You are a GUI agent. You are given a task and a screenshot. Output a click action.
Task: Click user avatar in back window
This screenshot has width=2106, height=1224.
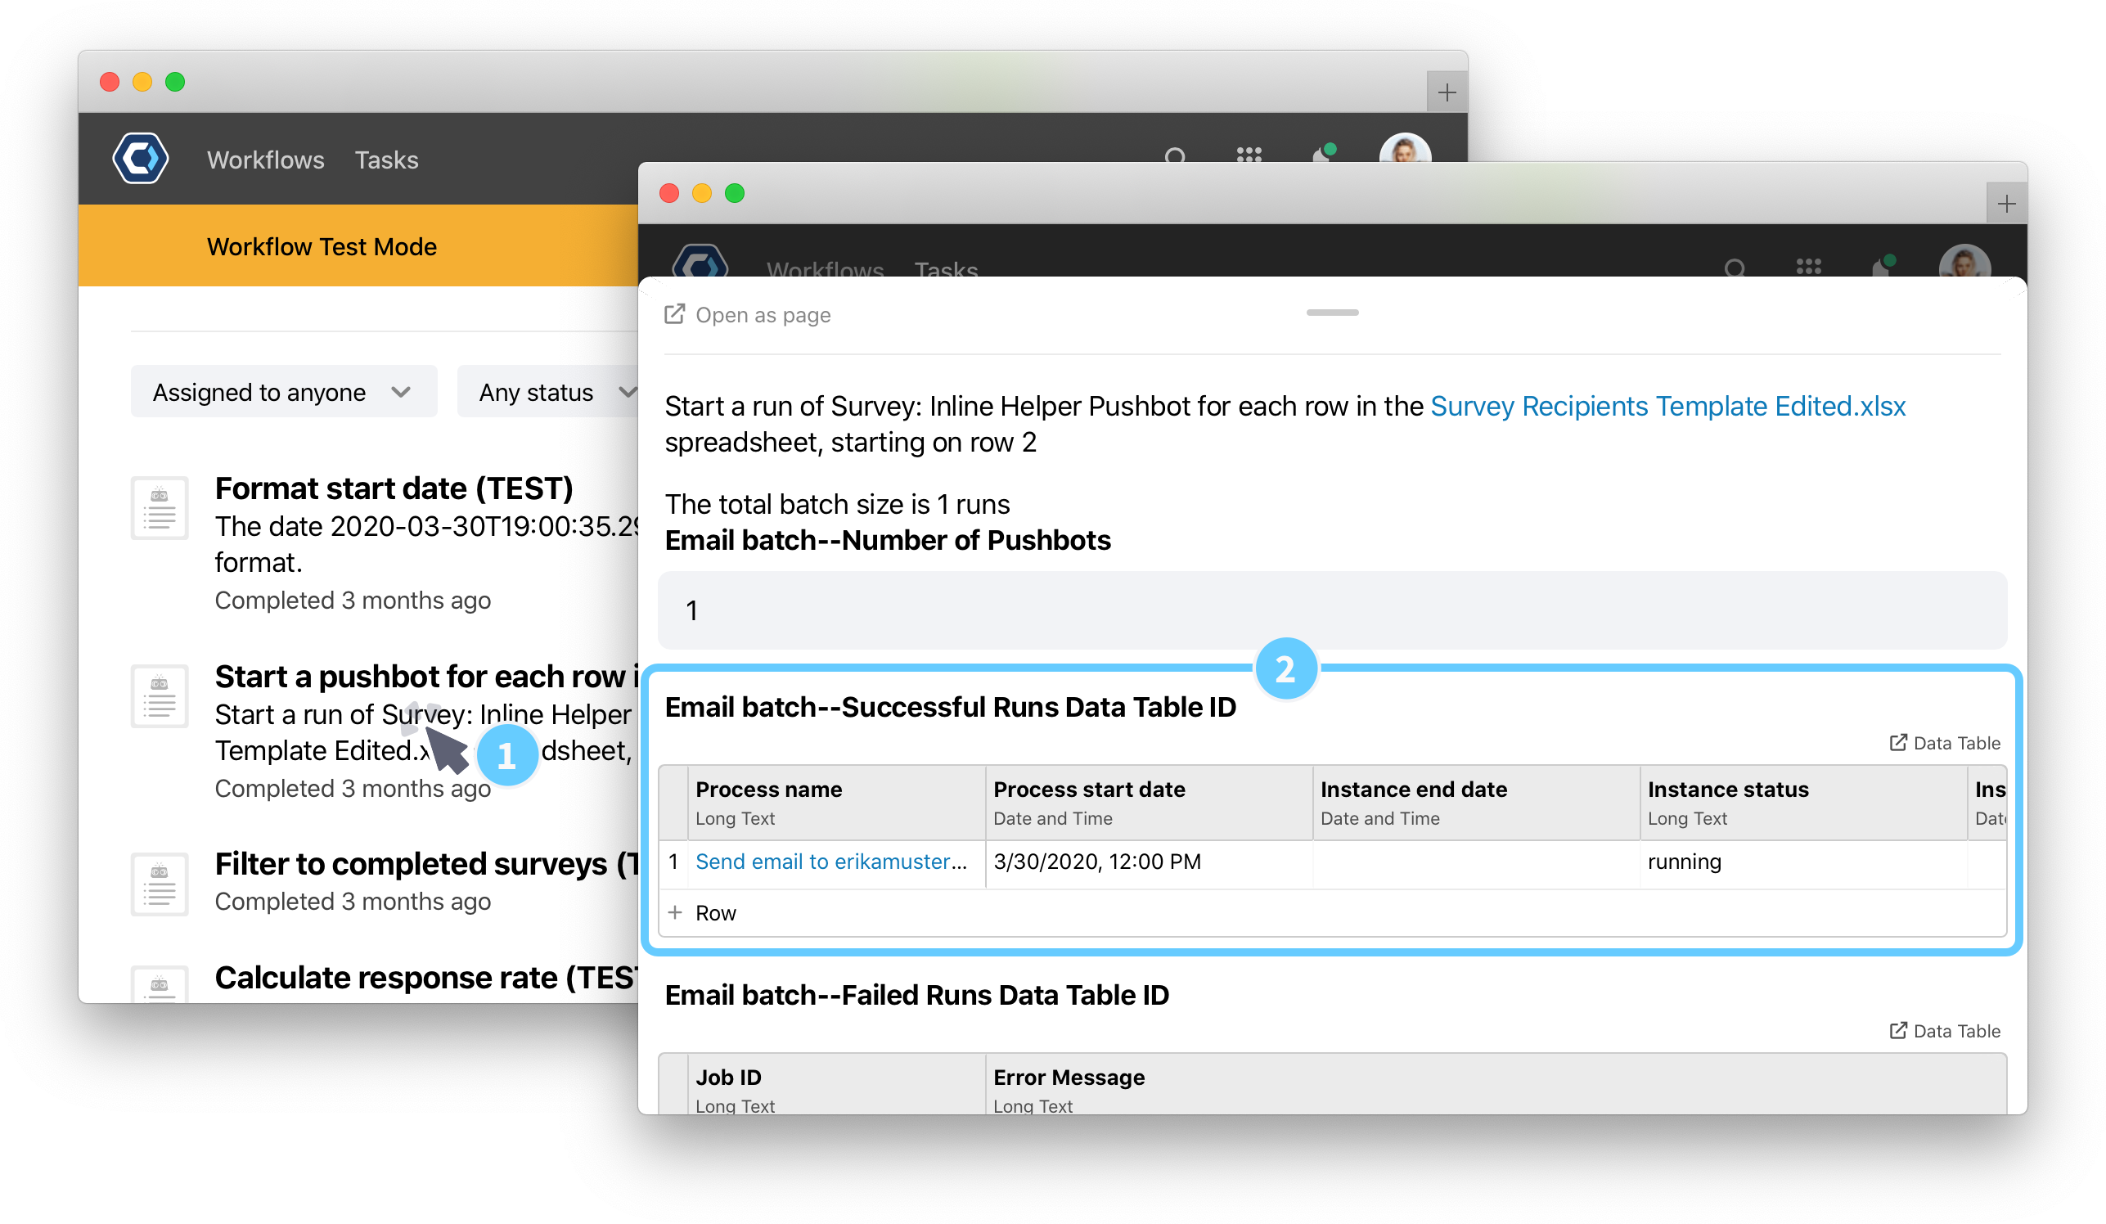tap(1405, 149)
